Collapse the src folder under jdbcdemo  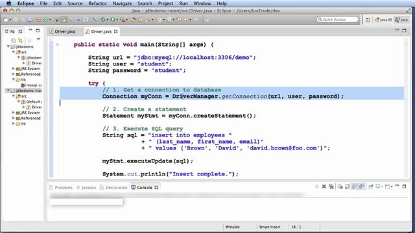point(14,52)
